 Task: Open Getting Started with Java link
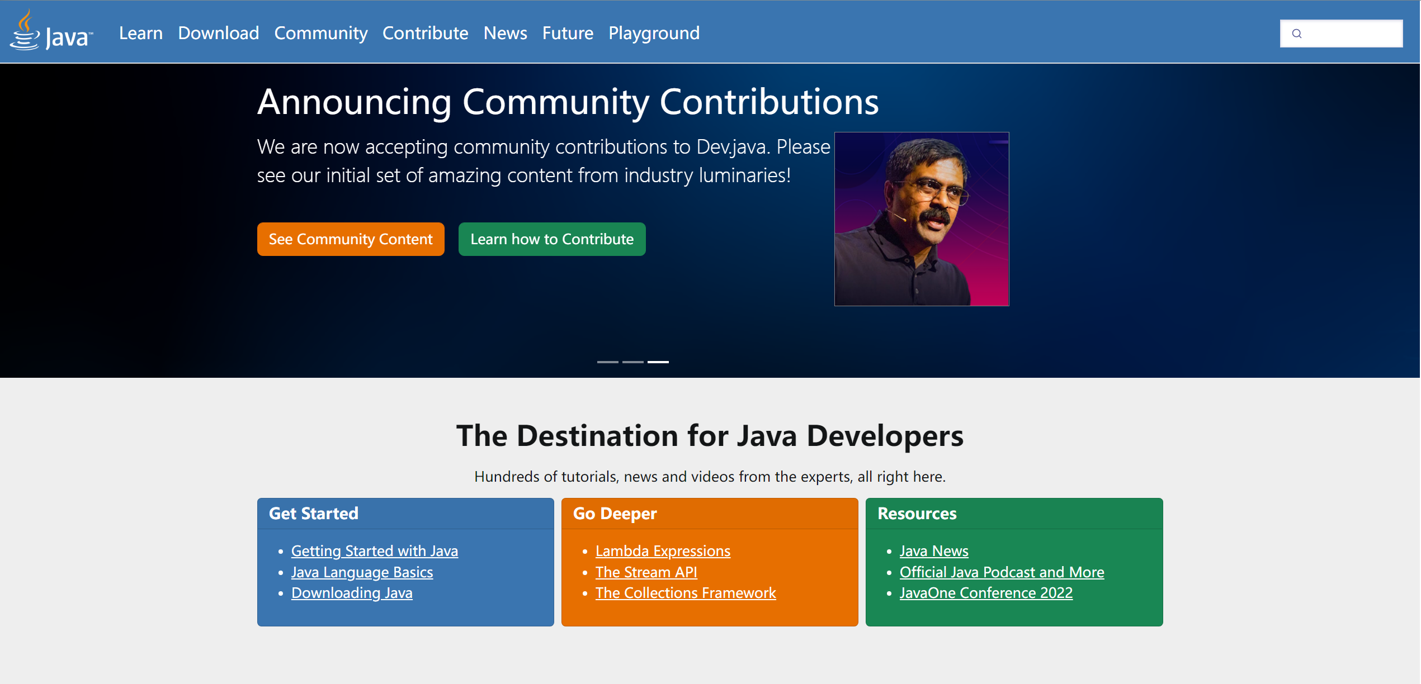[374, 551]
